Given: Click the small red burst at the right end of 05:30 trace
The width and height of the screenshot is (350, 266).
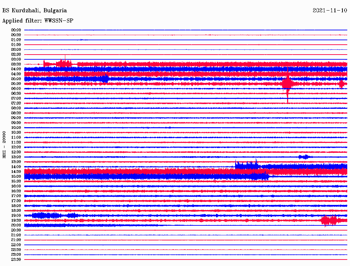Looking at the screenshot, I should click(341, 84).
